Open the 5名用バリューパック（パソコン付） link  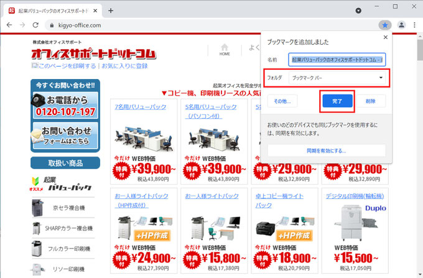click(x=211, y=111)
